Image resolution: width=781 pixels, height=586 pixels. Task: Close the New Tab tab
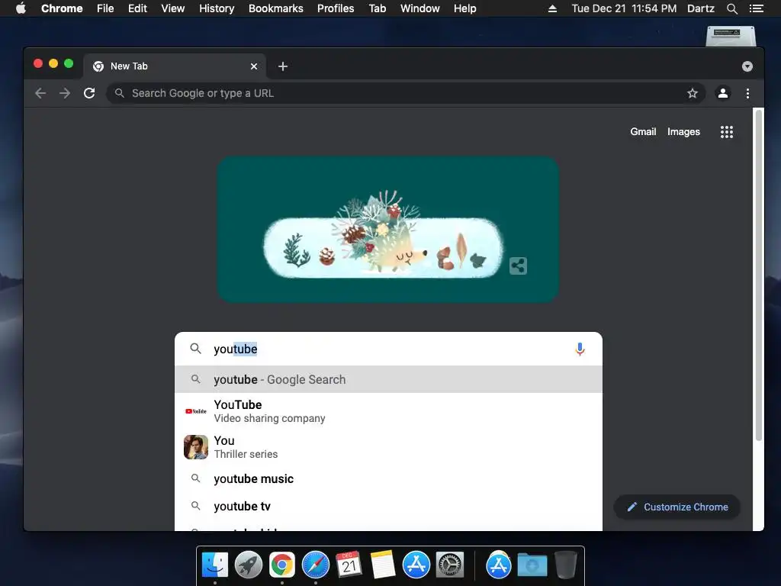click(x=254, y=66)
